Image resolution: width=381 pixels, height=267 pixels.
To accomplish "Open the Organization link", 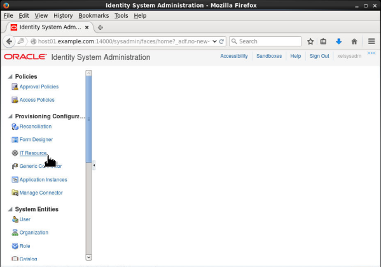I will [x=34, y=233].
